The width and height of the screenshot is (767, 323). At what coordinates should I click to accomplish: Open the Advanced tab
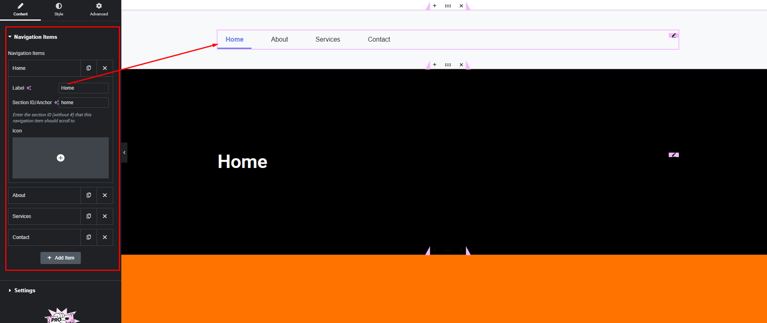99,9
